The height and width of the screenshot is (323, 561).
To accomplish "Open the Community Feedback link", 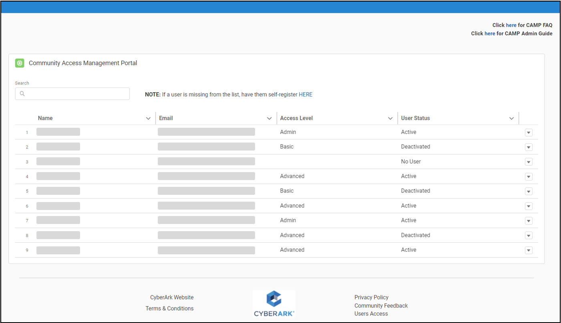I will click(381, 305).
